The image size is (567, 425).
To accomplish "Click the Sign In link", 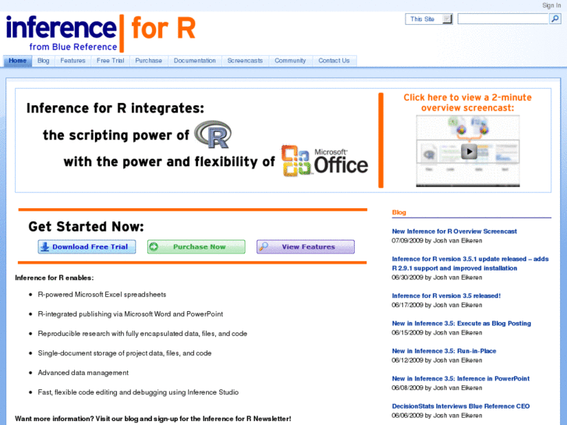I will tap(551, 5).
